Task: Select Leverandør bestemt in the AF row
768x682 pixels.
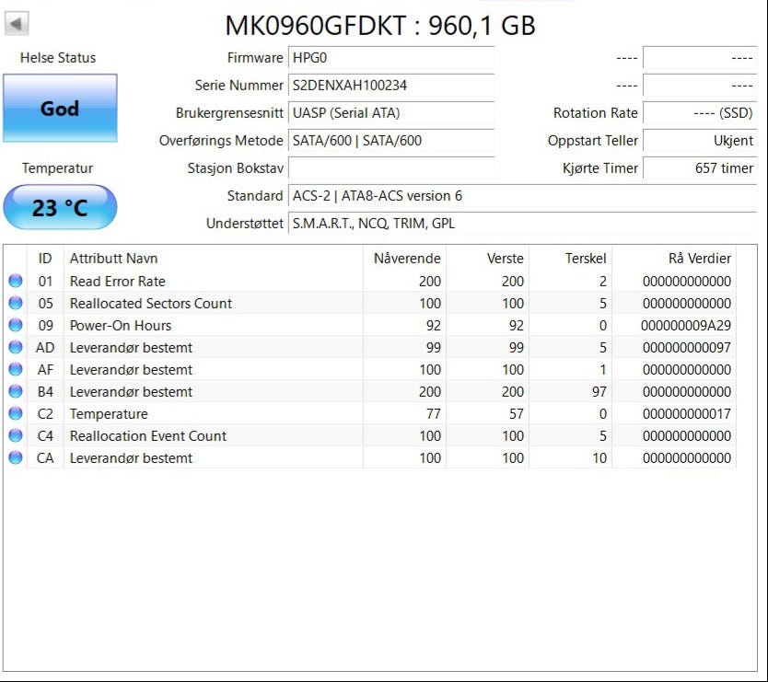Action: click(x=132, y=369)
